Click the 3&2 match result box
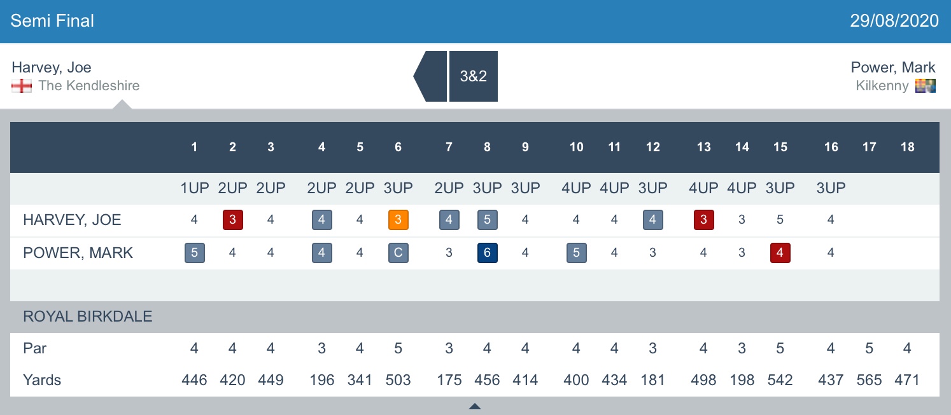 pyautogui.click(x=473, y=76)
